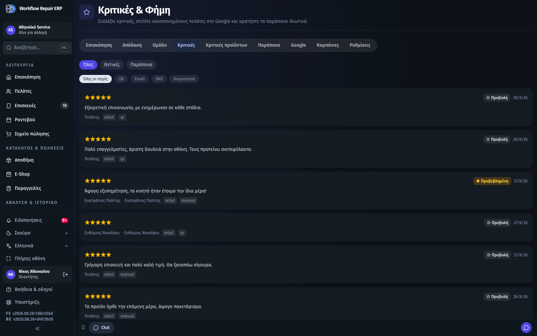The width and height of the screenshot is (537, 336).
Task: Collapse the sidebar with double-chevron icon
Action: click(x=37, y=329)
